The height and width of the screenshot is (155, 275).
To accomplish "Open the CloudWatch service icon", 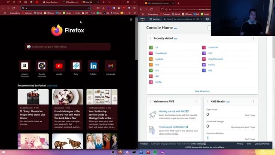I will [x=151, y=53].
